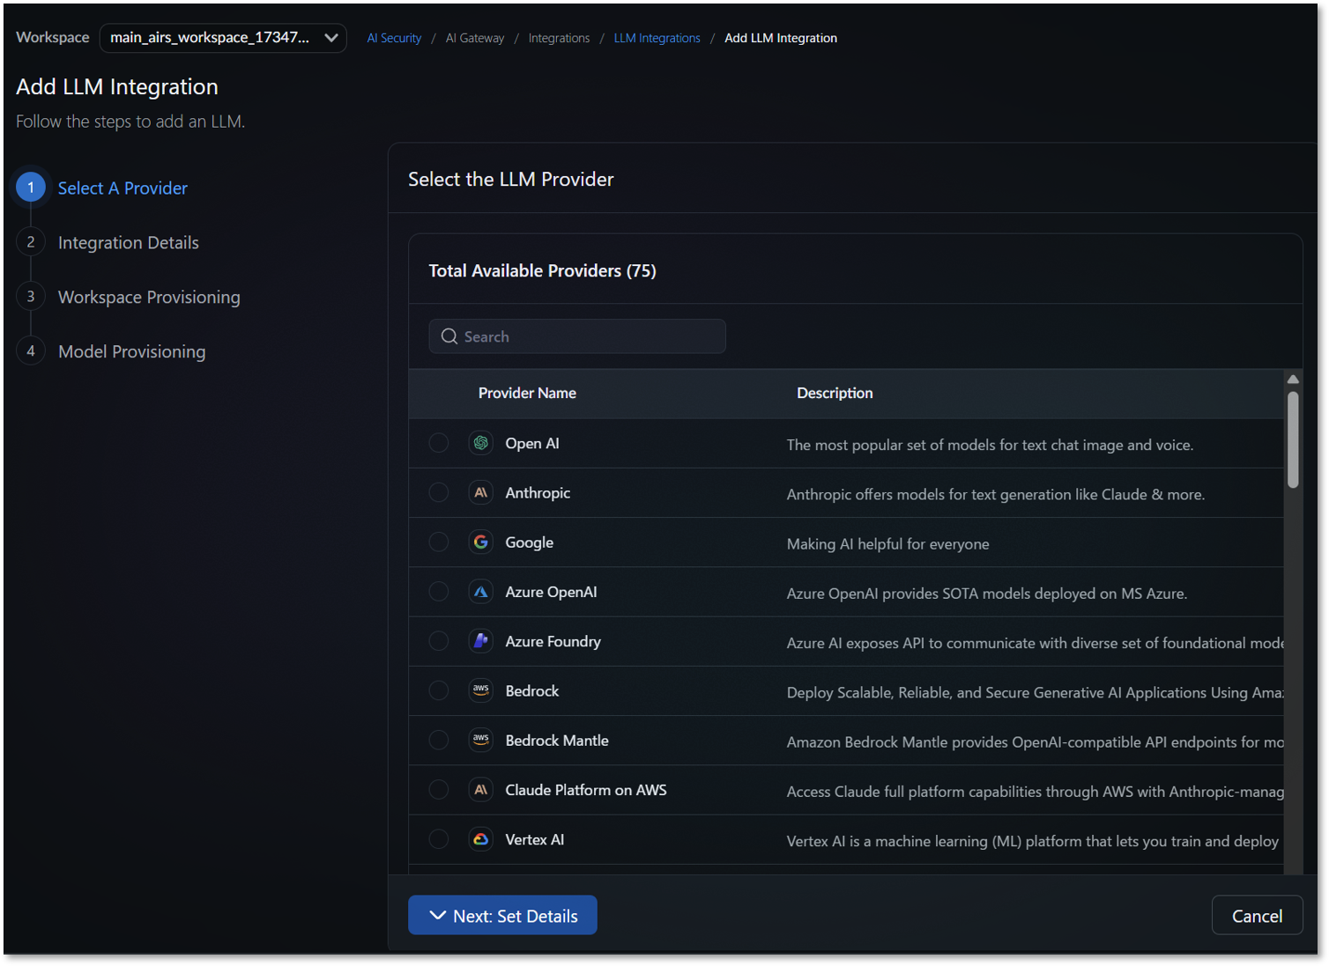Click the AWS icon beside Bedrock Mantle
This screenshot has height=966, width=1329.
(x=480, y=740)
